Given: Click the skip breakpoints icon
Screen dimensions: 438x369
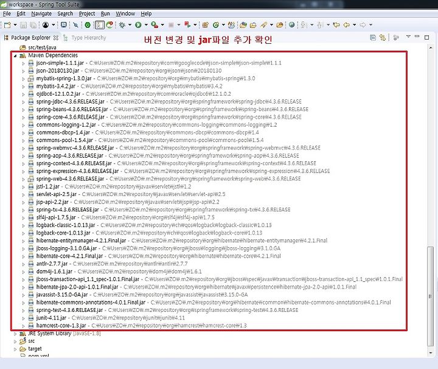Looking at the screenshot, I should (75, 25).
